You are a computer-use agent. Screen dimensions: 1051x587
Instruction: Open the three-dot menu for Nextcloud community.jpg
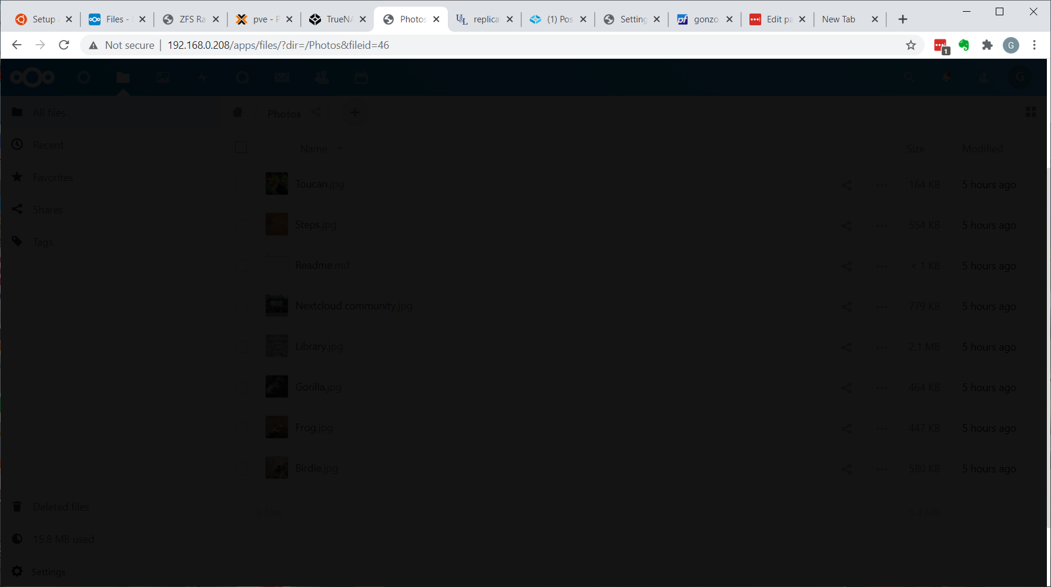pyautogui.click(x=882, y=307)
